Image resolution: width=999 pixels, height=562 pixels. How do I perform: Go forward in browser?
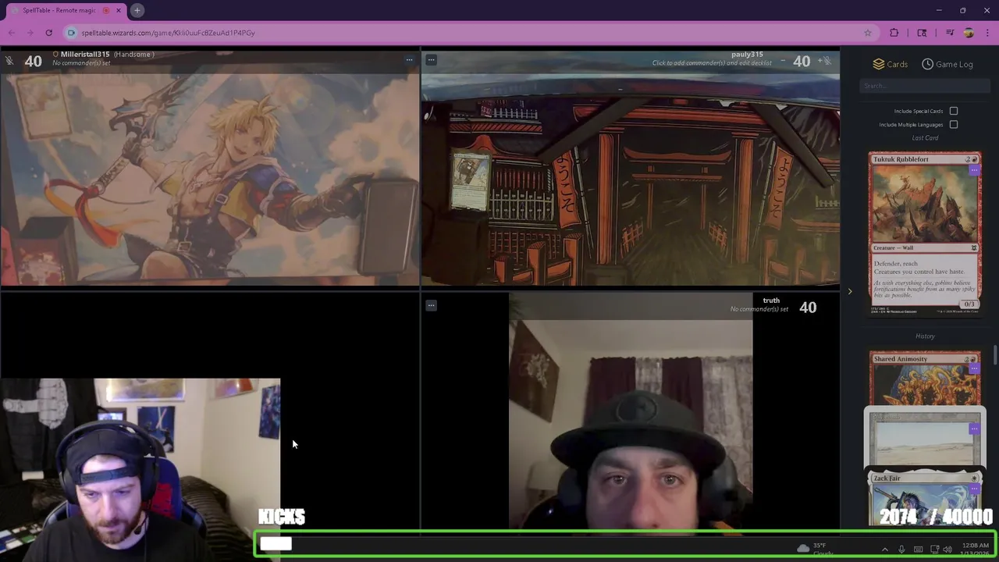coord(30,33)
